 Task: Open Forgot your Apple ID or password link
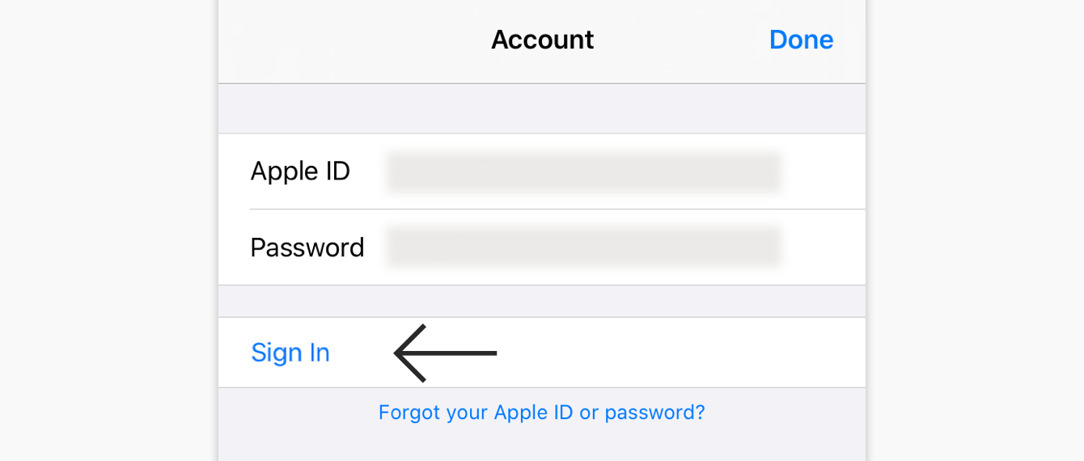tap(542, 412)
